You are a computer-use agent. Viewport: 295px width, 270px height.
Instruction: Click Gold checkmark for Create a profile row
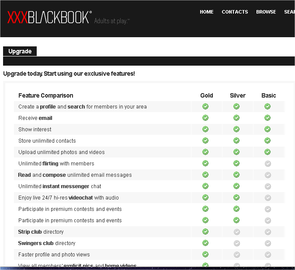[205, 106]
